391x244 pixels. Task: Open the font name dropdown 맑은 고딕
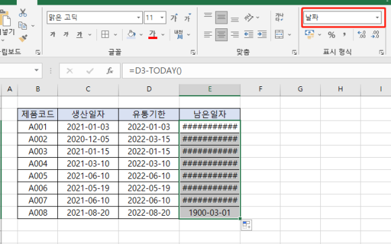139,18
